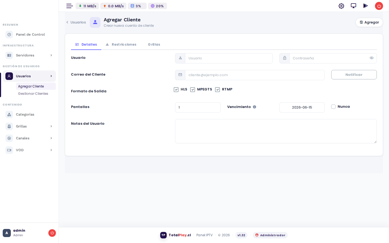
Task: Click the admin avatar letter A
Action: coord(7,233)
